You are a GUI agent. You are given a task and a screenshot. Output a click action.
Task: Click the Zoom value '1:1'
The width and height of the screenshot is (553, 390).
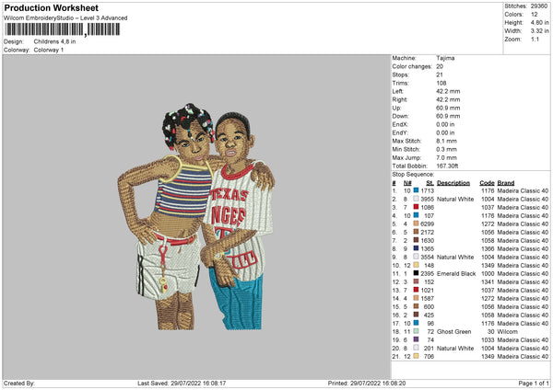[535, 40]
